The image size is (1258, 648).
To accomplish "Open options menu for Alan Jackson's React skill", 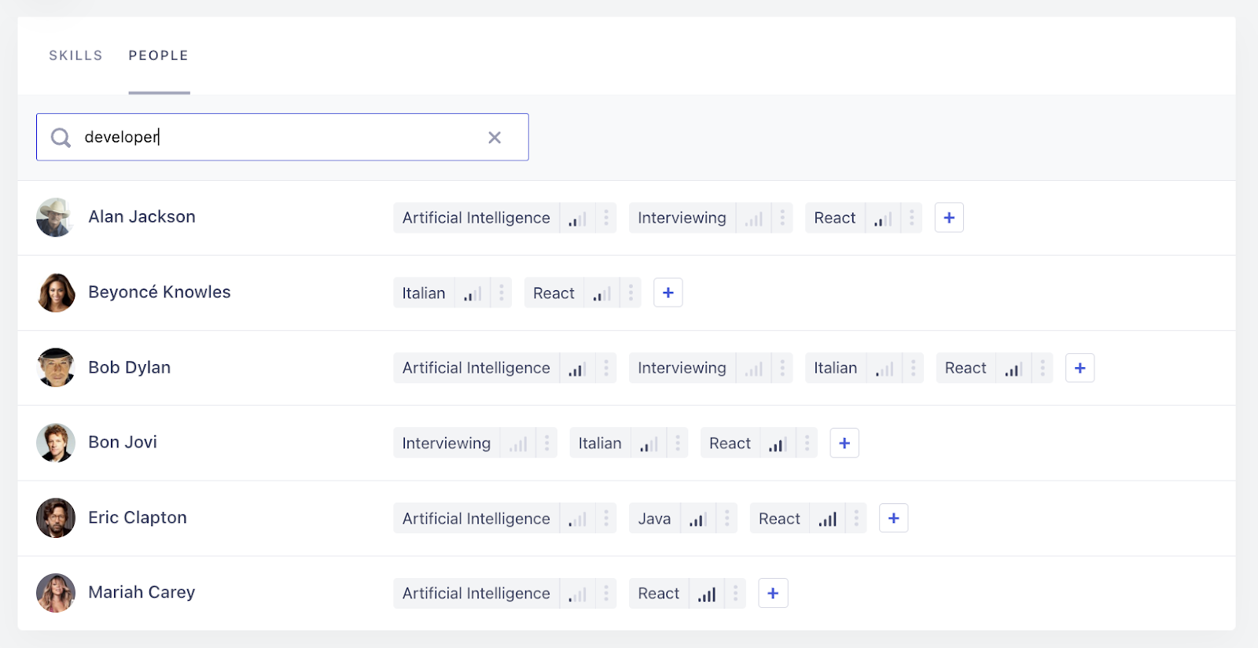I will [x=912, y=218].
